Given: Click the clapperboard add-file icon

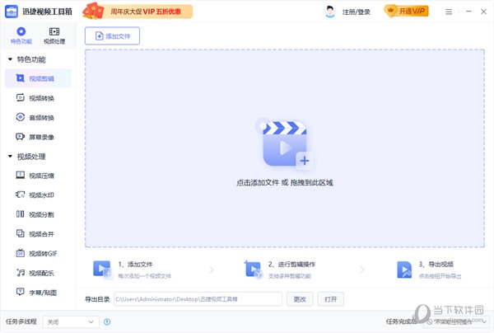Looking at the screenshot, I should 285,143.
